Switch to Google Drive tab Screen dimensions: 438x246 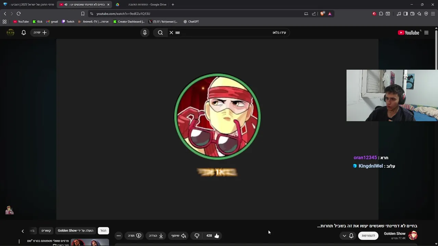pyautogui.click(x=141, y=4)
